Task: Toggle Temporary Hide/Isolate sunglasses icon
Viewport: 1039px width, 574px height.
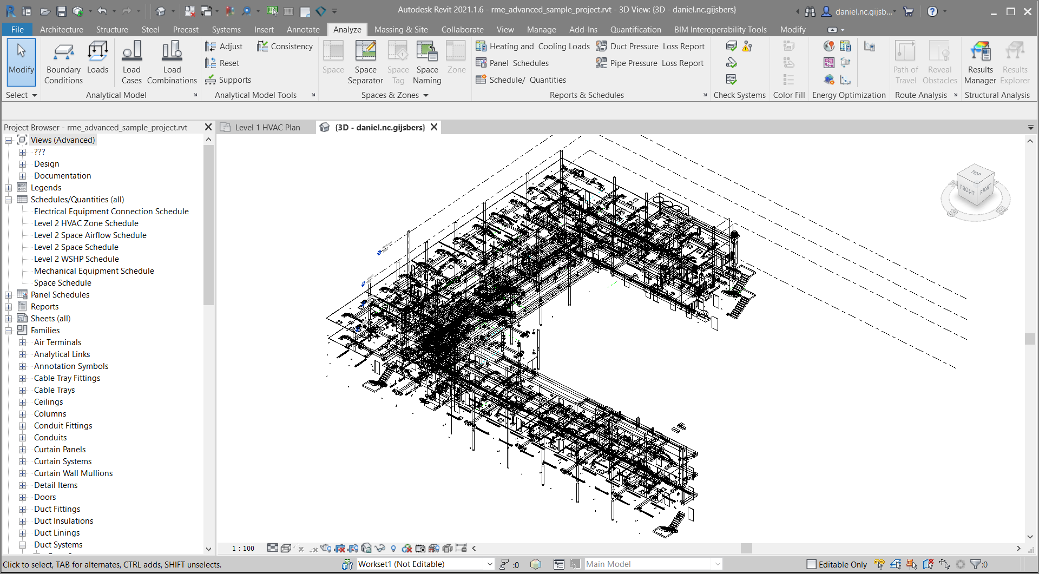Action: pos(380,548)
